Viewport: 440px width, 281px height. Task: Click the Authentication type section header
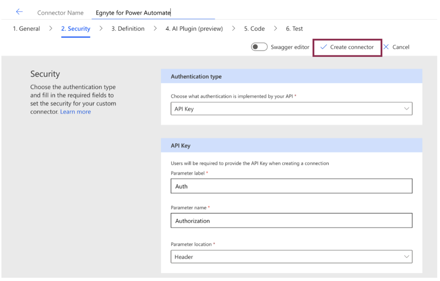pos(291,76)
